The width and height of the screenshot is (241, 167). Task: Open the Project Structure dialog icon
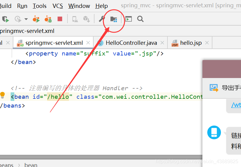(114, 19)
